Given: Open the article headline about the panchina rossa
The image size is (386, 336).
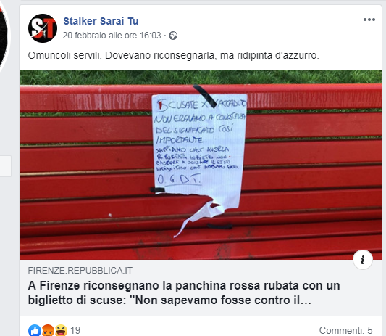Looking at the screenshot, I should [x=184, y=293].
